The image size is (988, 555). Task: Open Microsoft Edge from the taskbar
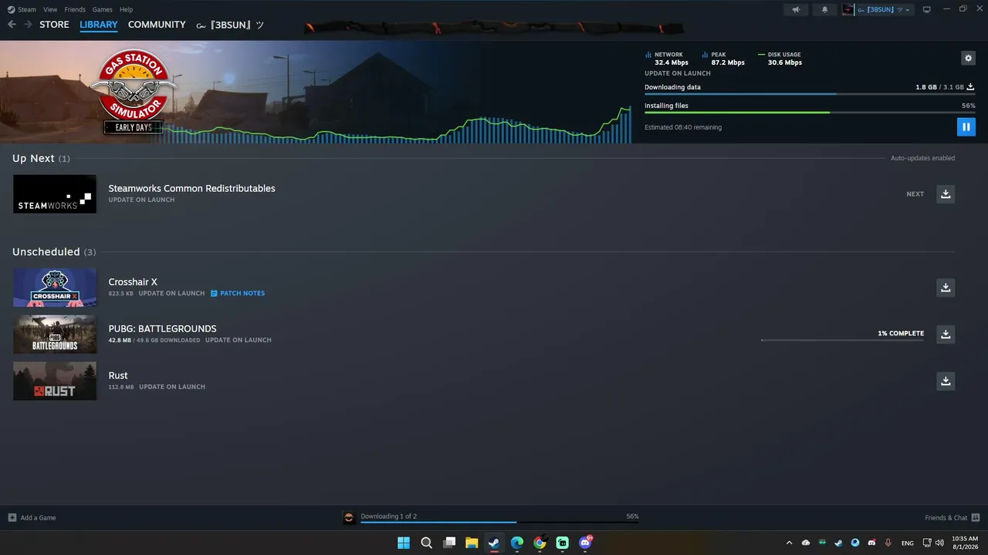(x=517, y=543)
